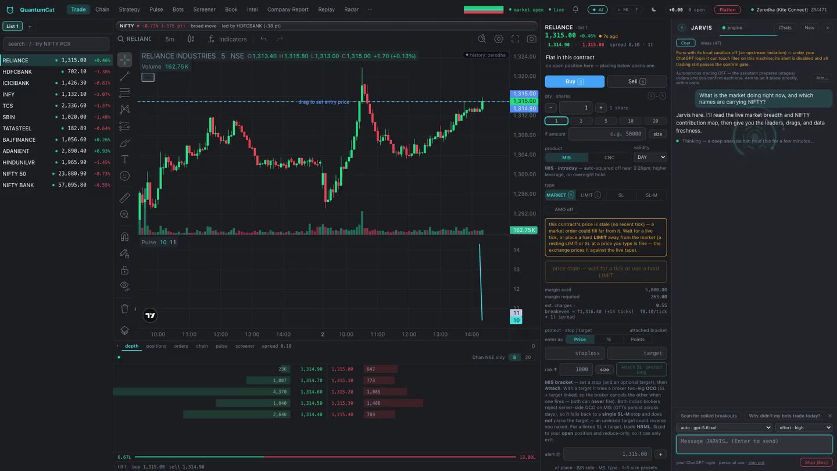The width and height of the screenshot is (837, 471).
Task: Open the Screener navigation tab
Action: 204,9
